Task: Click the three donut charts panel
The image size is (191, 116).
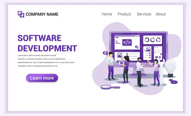Action: pyautogui.click(x=153, y=40)
